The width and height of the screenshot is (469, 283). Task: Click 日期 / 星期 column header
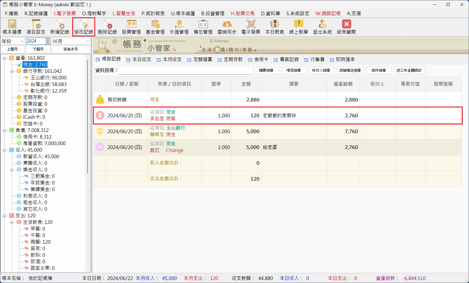pos(127,84)
